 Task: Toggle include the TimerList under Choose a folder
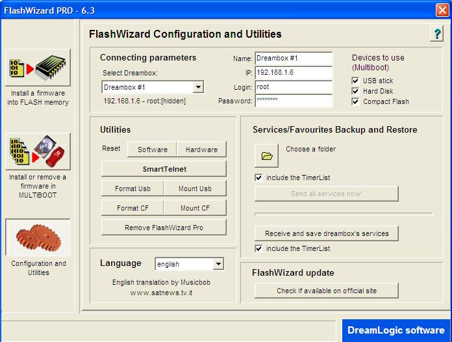tap(258, 178)
